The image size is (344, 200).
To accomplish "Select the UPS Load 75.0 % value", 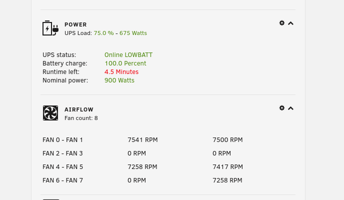I will 104,33.
